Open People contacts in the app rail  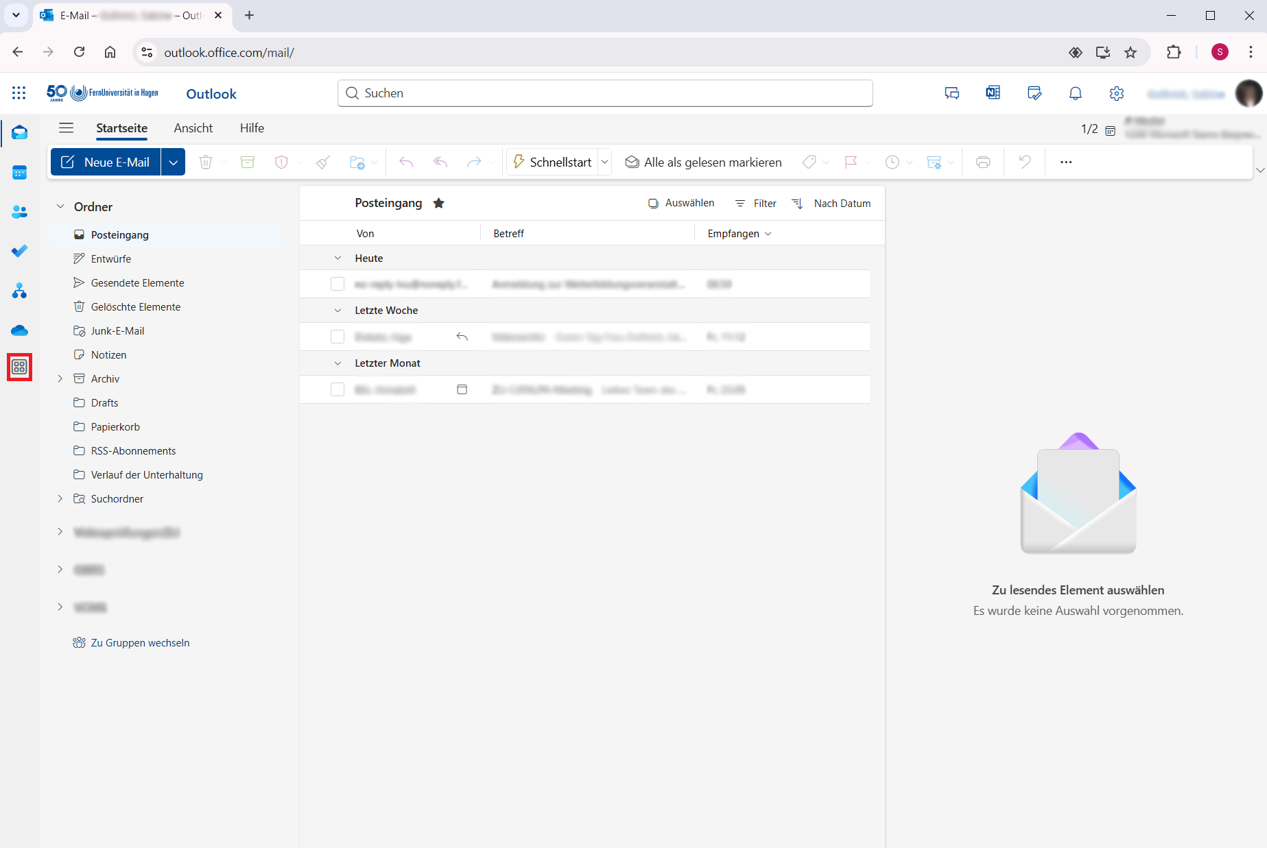click(x=19, y=213)
